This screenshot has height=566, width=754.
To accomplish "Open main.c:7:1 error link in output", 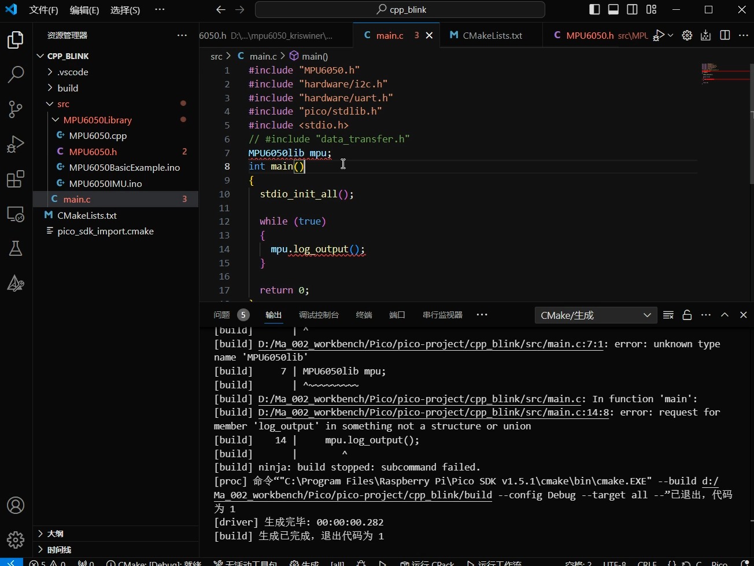I will (x=431, y=344).
